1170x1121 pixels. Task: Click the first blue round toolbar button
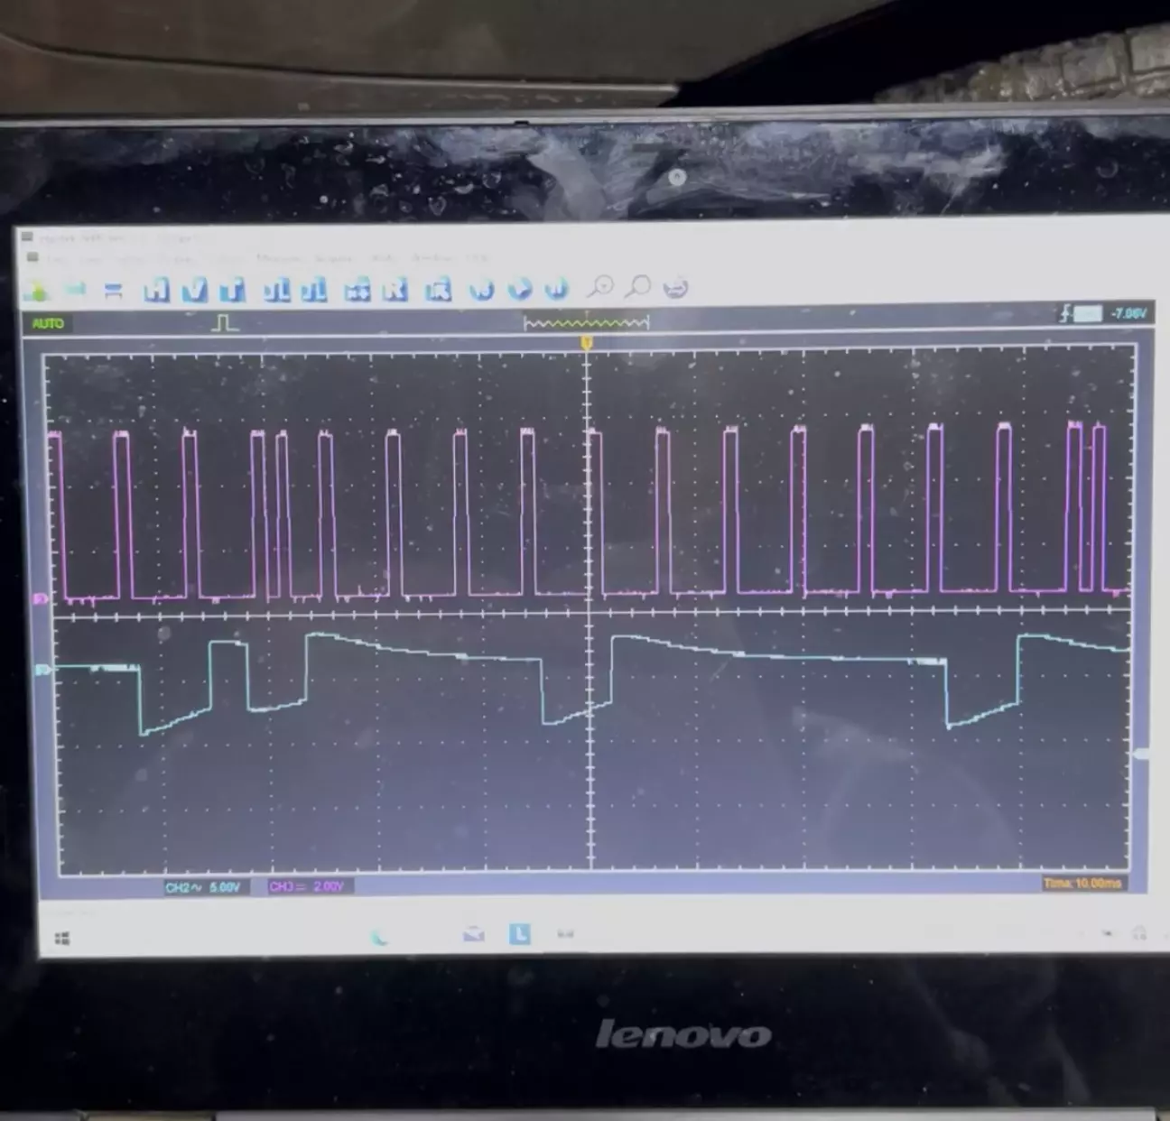tap(482, 289)
